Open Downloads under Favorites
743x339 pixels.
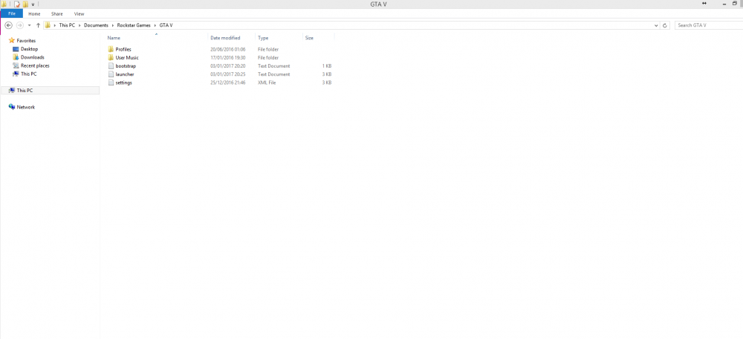(28, 57)
